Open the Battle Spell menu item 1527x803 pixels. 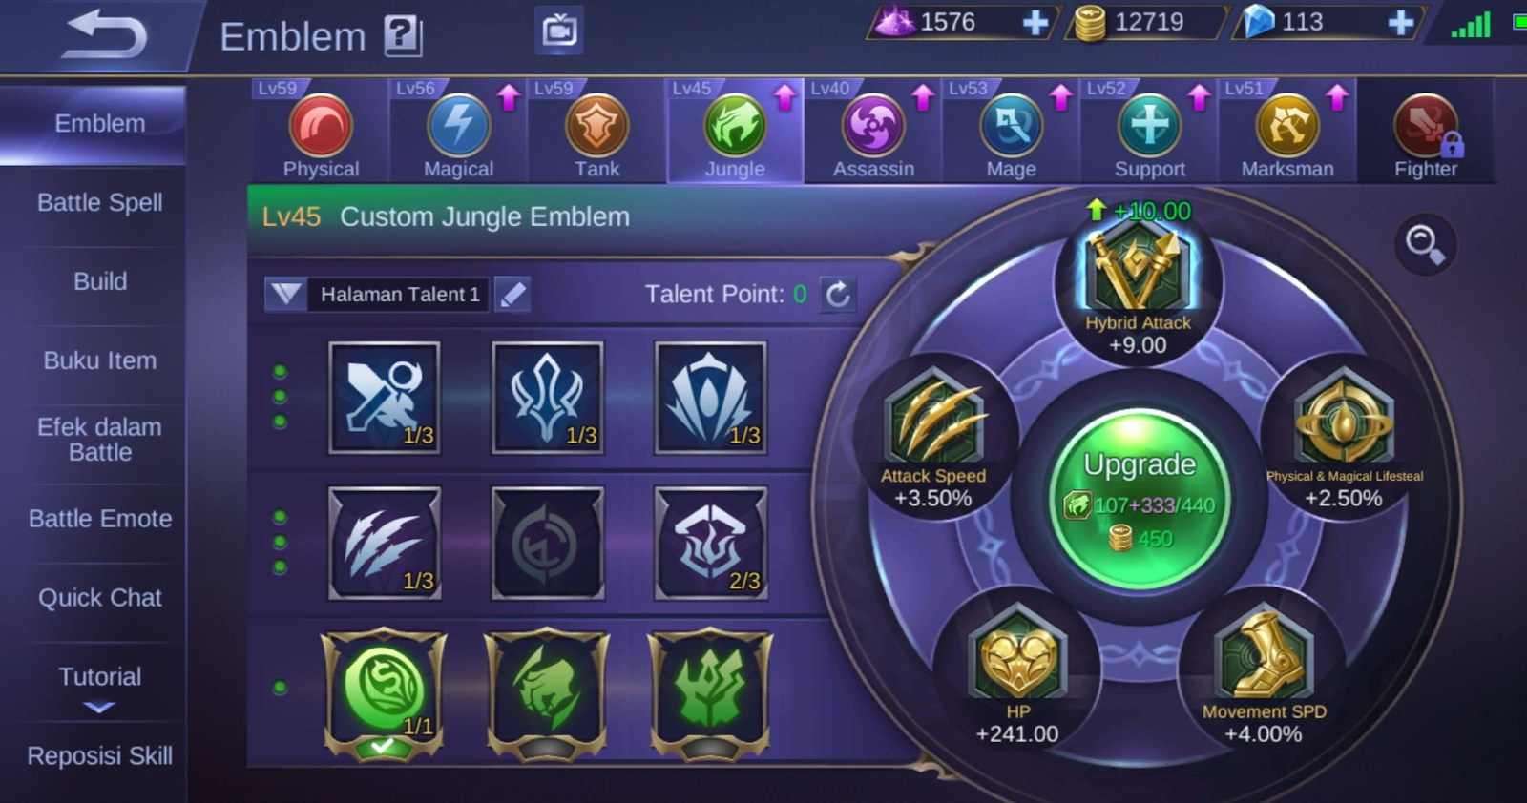99,202
